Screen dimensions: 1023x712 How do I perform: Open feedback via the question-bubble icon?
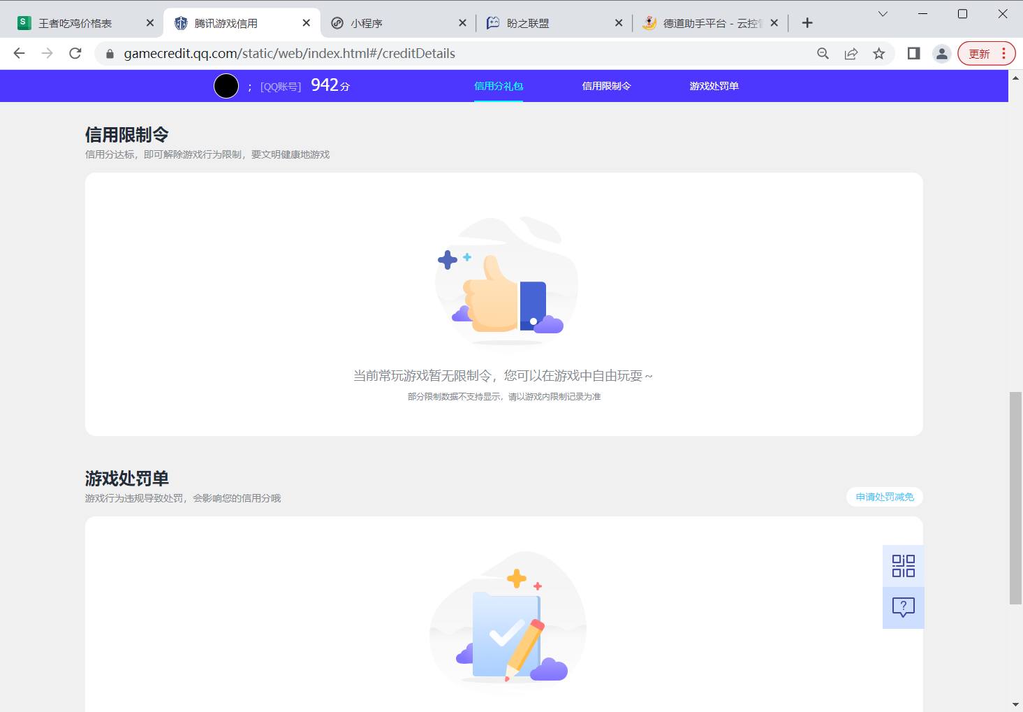(903, 606)
